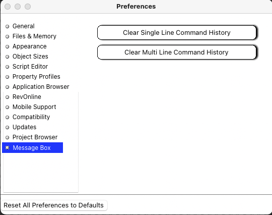The image size is (272, 215).
Task: Reset All Preferences to Defaults
Action: coord(54,205)
